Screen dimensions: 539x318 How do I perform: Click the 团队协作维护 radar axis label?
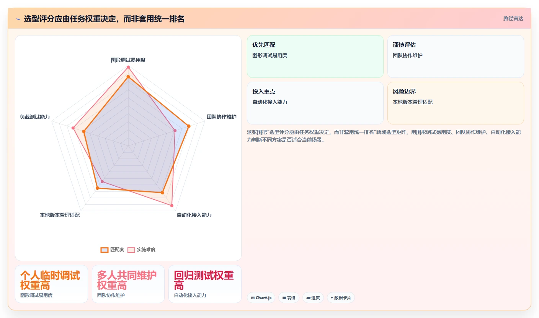[x=222, y=117]
